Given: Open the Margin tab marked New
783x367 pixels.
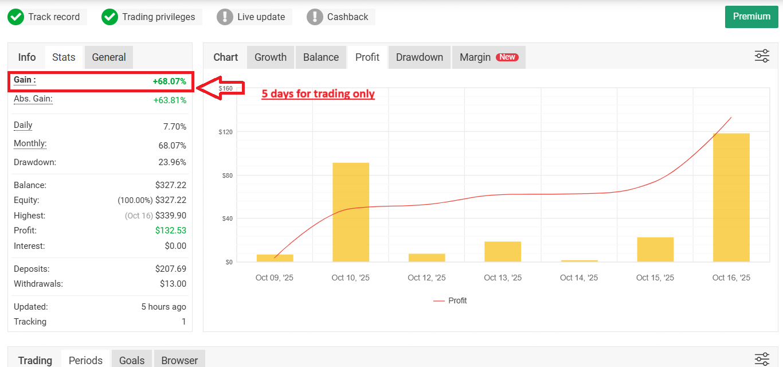Looking at the screenshot, I should (x=488, y=57).
